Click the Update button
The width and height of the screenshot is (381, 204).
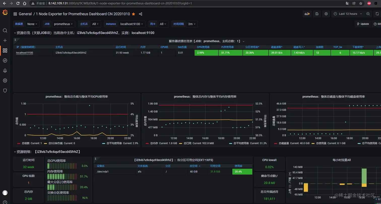tap(363, 24)
